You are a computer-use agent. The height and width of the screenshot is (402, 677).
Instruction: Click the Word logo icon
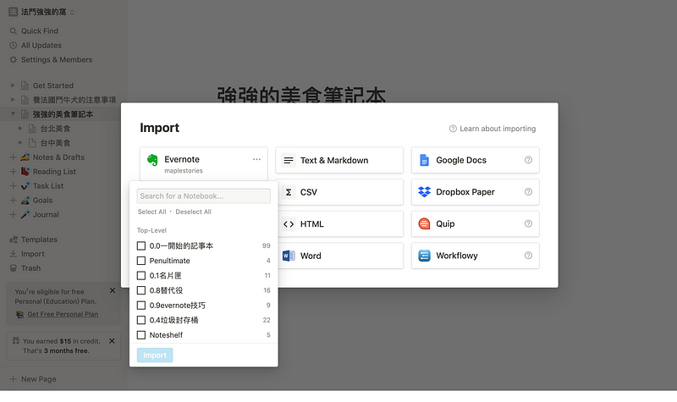click(x=289, y=256)
